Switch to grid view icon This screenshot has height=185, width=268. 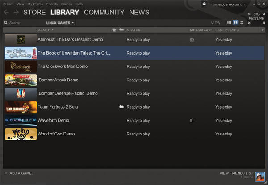pos(242,23)
